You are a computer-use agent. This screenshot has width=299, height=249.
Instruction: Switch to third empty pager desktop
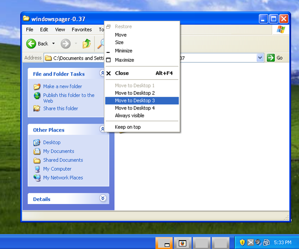click(x=201, y=243)
